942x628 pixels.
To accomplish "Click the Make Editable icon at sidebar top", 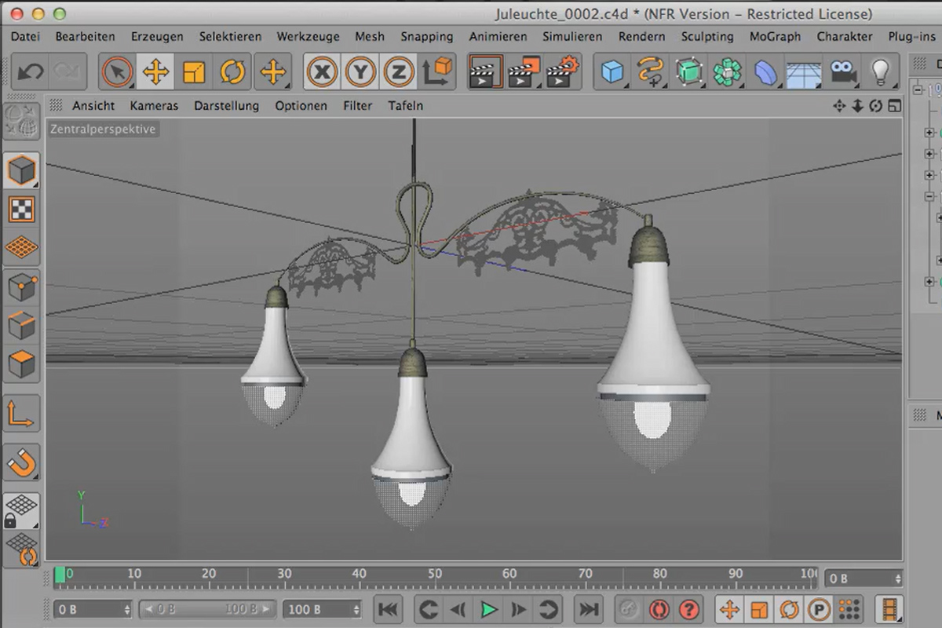I will coord(21,122).
